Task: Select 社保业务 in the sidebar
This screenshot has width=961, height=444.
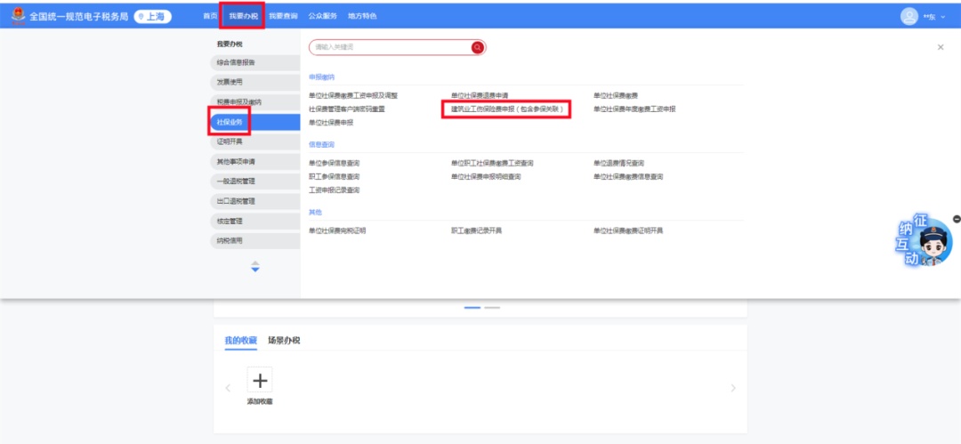Action: pos(254,122)
